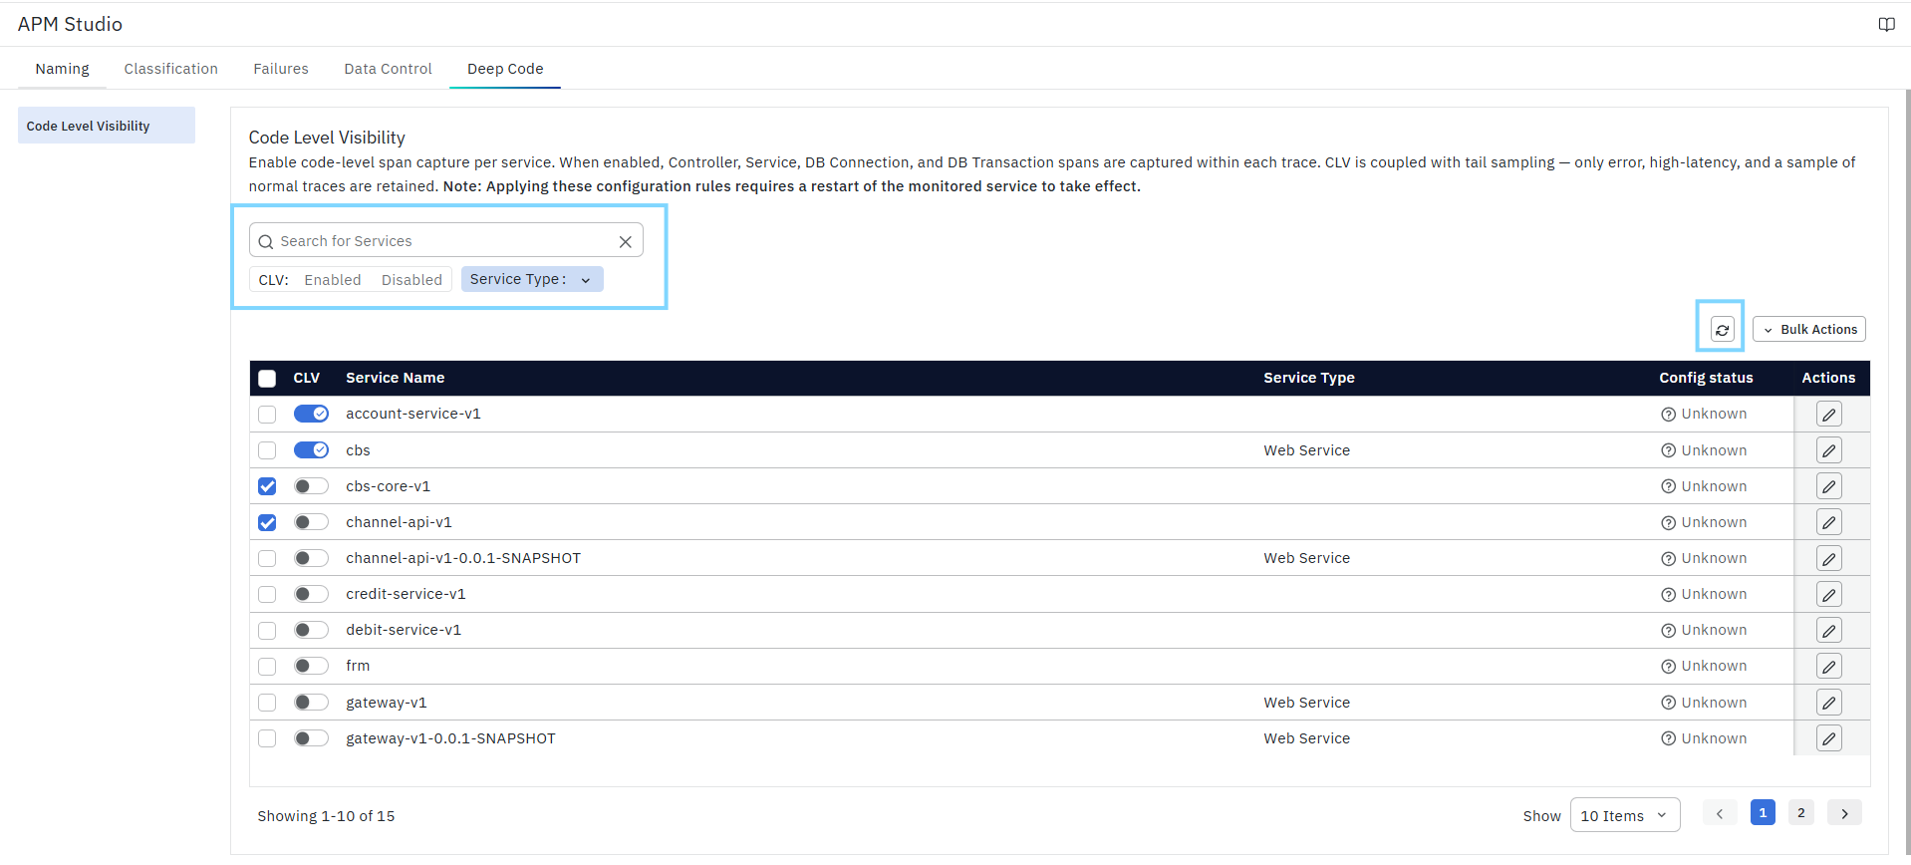Go to previous page arrow
The image size is (1911, 865).
tap(1720, 813)
